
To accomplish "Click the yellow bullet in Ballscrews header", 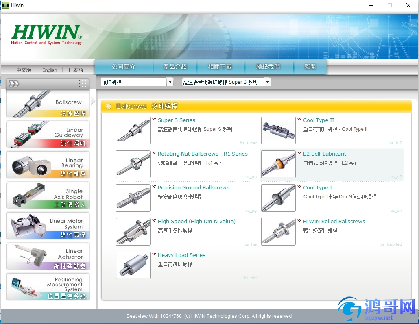I will pyautogui.click(x=108, y=107).
